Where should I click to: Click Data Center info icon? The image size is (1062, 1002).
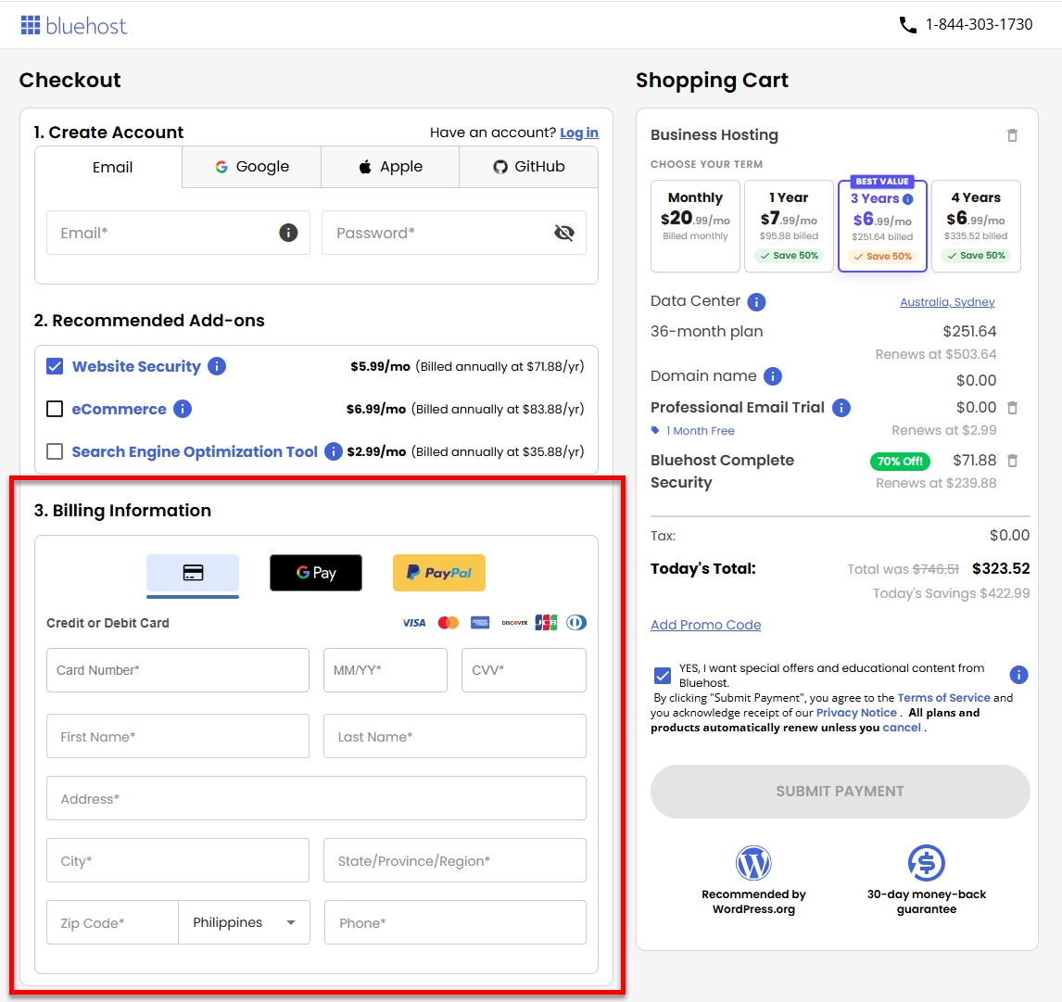756,301
